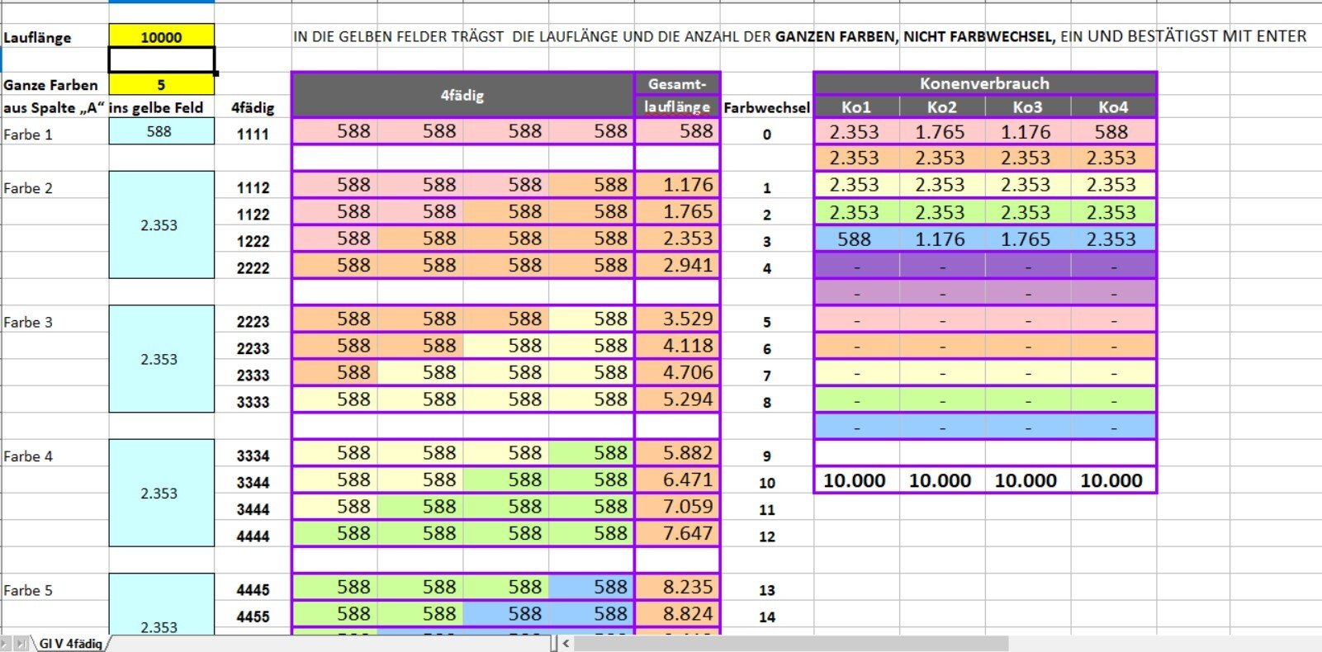Select the Konenverbrauch header cell
Image resolution: width=1322 pixels, height=652 pixels.
(984, 83)
